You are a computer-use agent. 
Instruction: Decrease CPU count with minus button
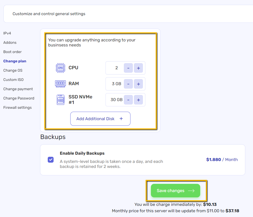[x=128, y=68]
